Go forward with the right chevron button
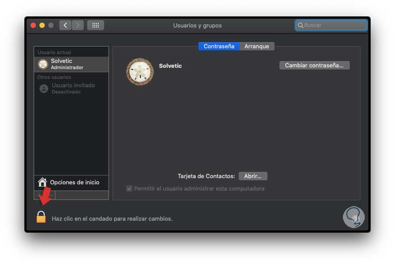Viewport: 395px width, 265px height. pyautogui.click(x=77, y=25)
